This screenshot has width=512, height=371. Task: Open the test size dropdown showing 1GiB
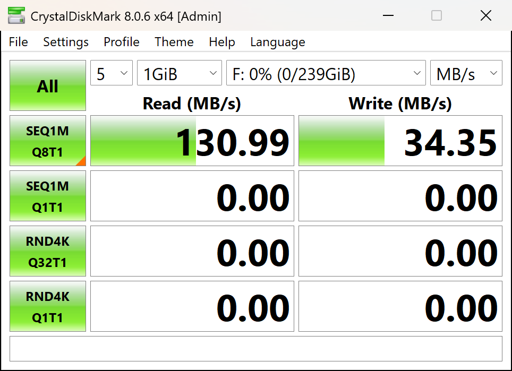coord(179,73)
